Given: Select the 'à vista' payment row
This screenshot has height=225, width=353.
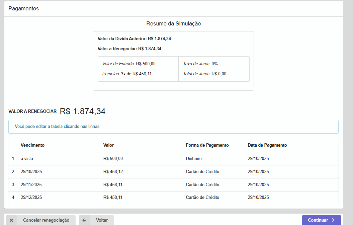Looking at the screenshot, I should coord(27,159).
